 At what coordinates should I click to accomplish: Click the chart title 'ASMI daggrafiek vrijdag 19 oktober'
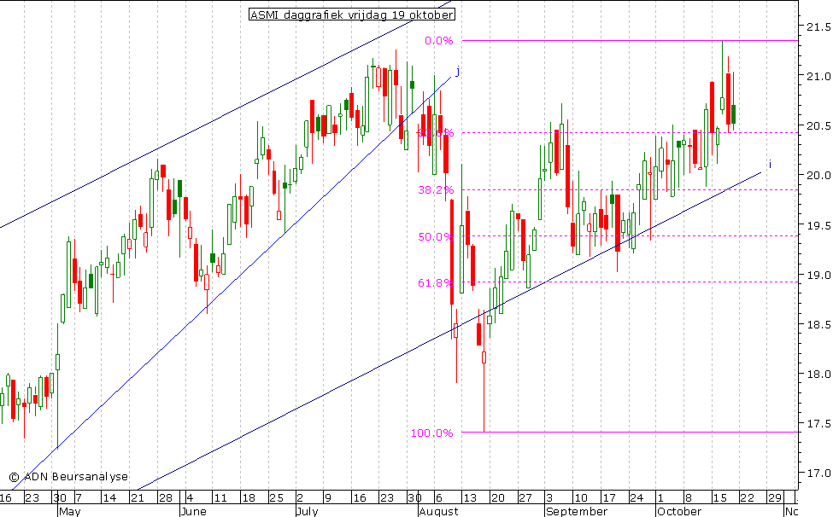pos(352,15)
